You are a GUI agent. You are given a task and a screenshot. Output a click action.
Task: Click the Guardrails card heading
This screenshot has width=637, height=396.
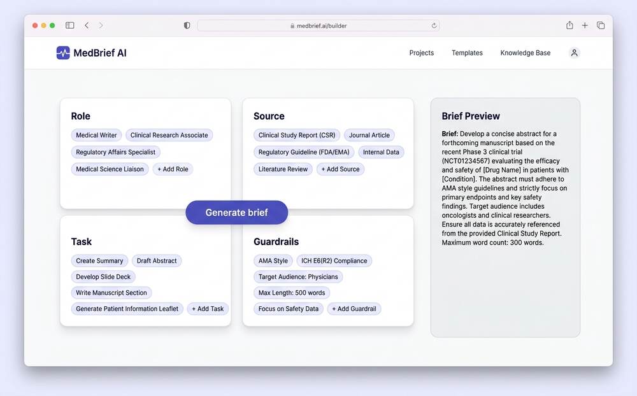click(x=276, y=242)
